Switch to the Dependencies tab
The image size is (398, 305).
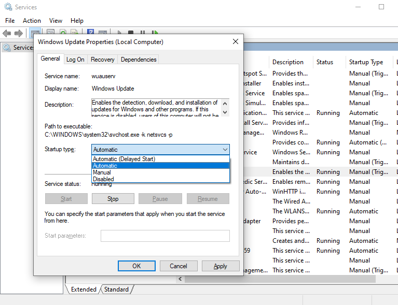point(139,60)
